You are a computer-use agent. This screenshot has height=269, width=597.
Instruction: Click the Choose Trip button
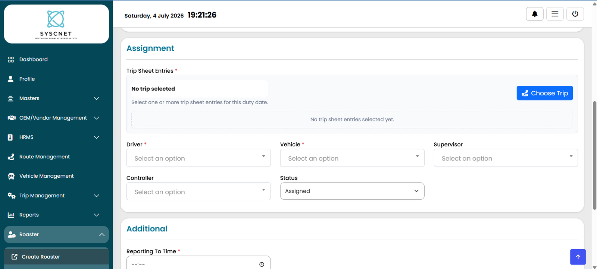[545, 93]
